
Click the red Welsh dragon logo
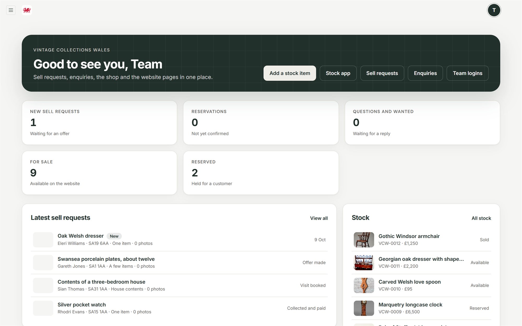[27, 10]
